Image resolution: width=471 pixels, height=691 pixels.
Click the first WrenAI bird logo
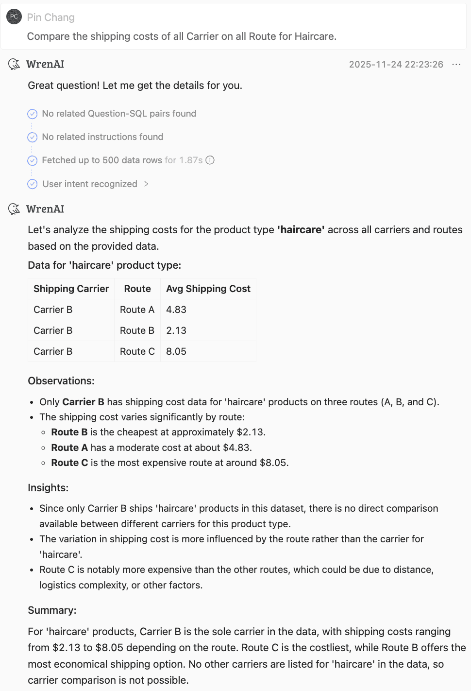coord(15,64)
